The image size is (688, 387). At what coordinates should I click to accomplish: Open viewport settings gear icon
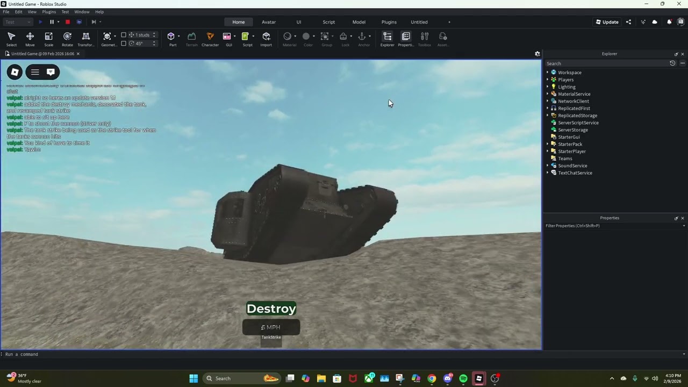point(537,54)
